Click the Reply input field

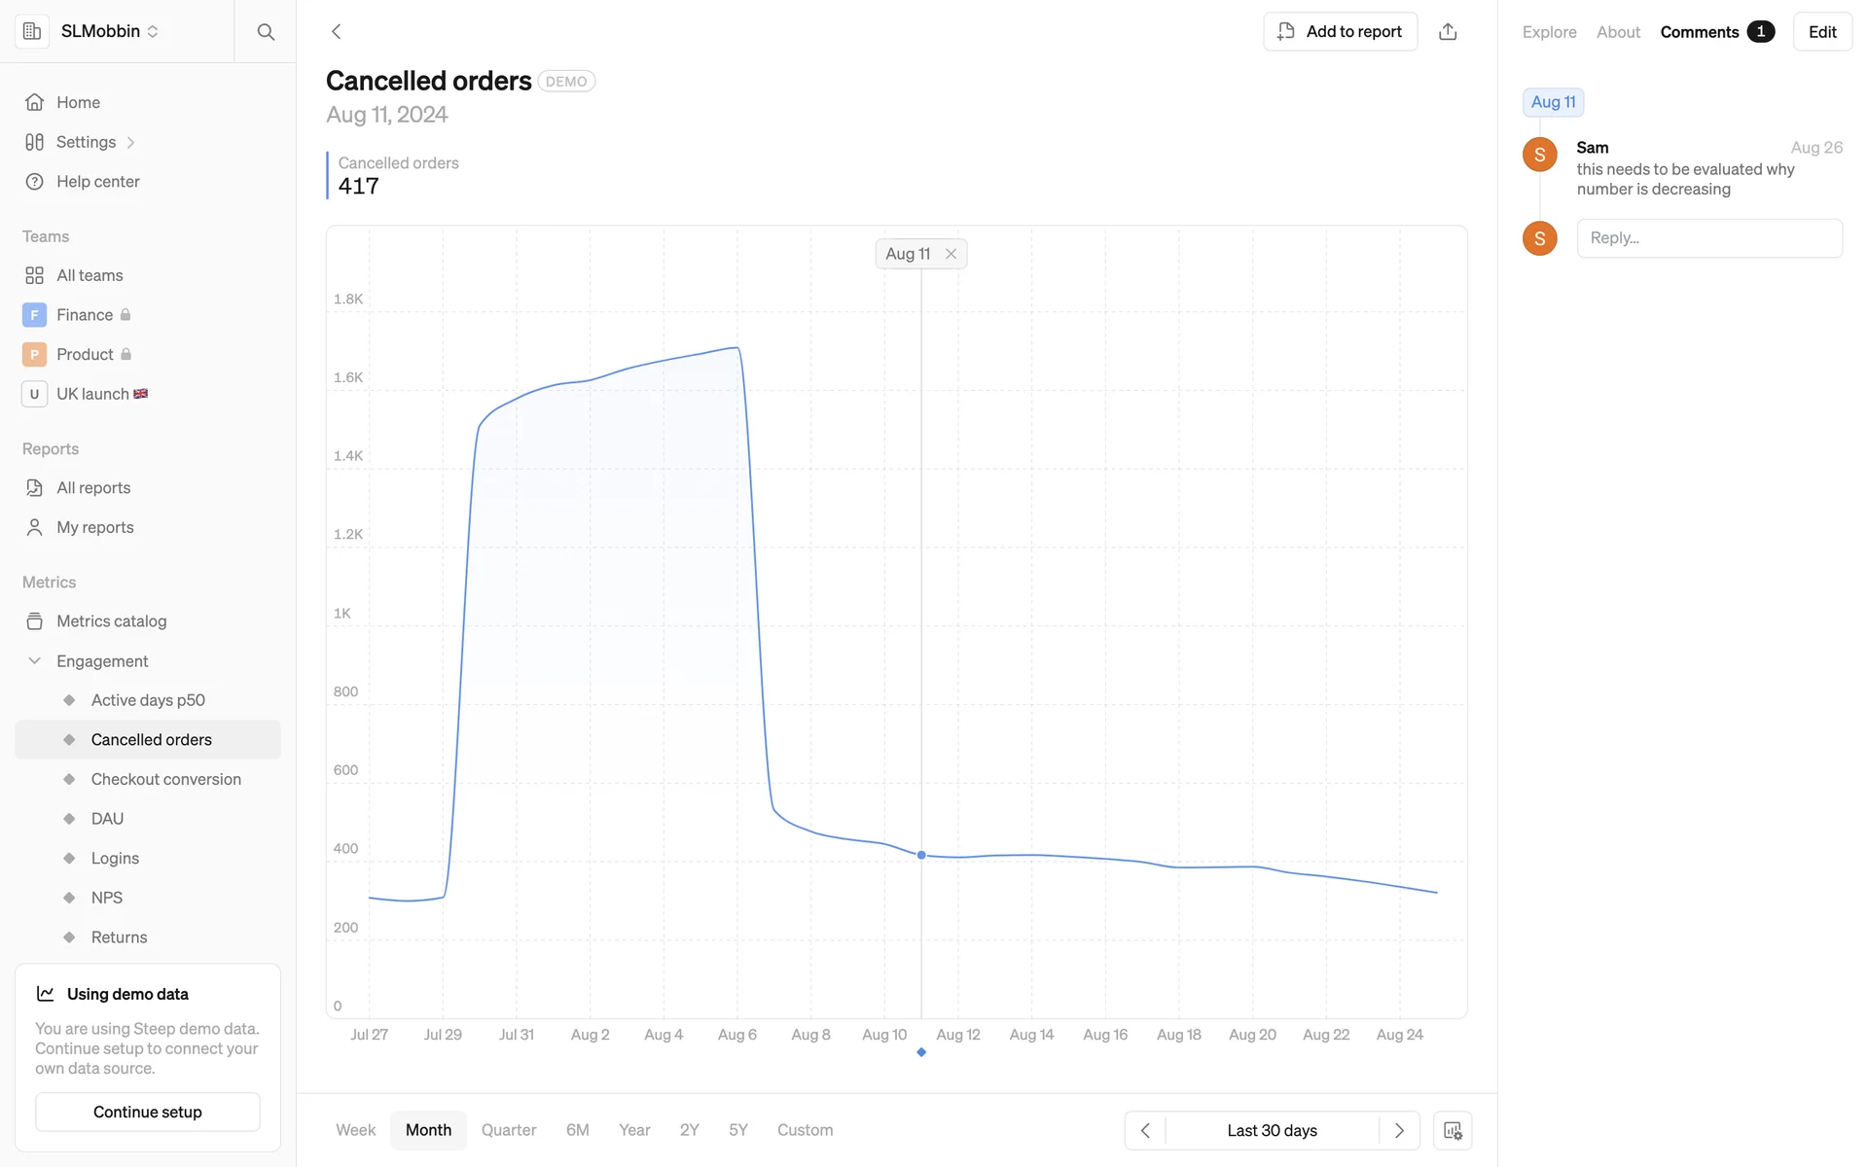tap(1709, 238)
